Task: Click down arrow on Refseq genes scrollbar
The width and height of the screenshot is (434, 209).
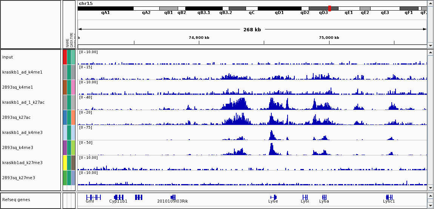Action: tap(431, 205)
